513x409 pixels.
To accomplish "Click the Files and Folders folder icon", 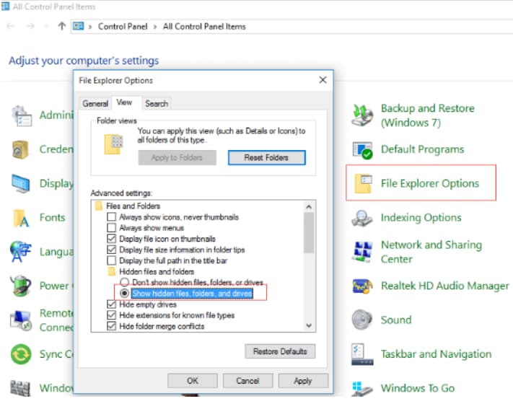I will click(x=98, y=206).
